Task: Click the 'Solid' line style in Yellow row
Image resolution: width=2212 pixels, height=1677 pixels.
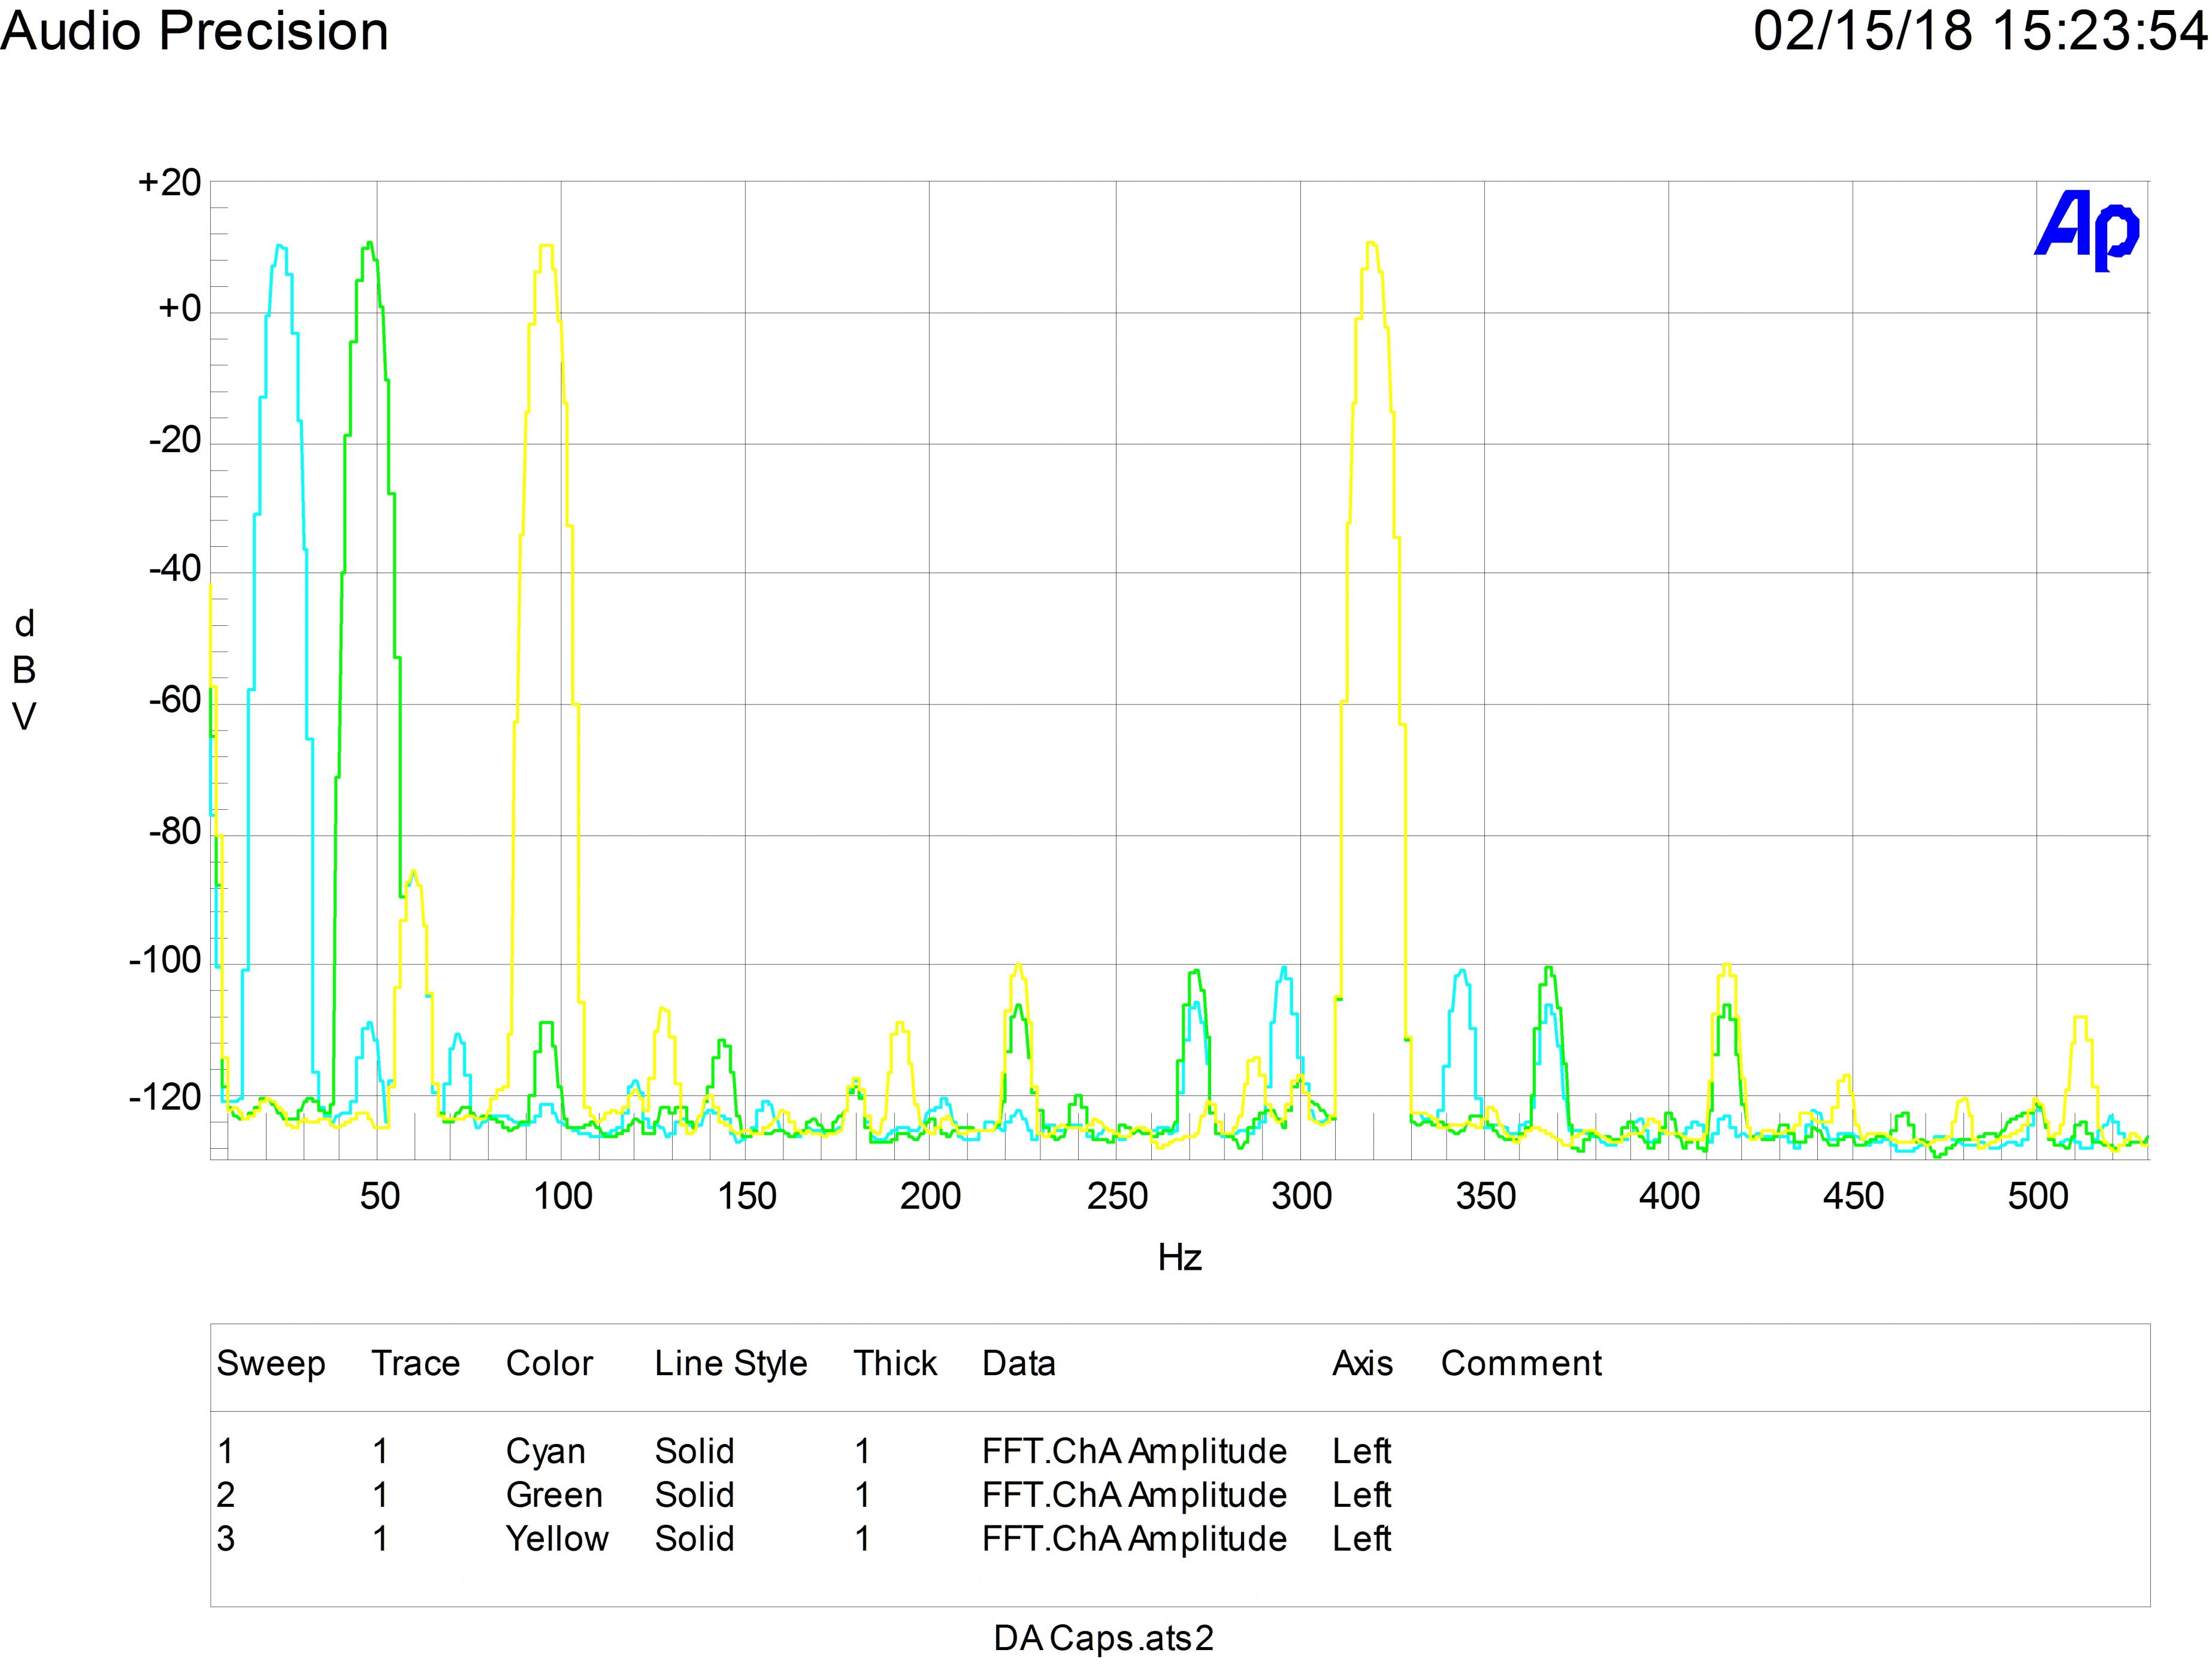Action: pos(695,1538)
